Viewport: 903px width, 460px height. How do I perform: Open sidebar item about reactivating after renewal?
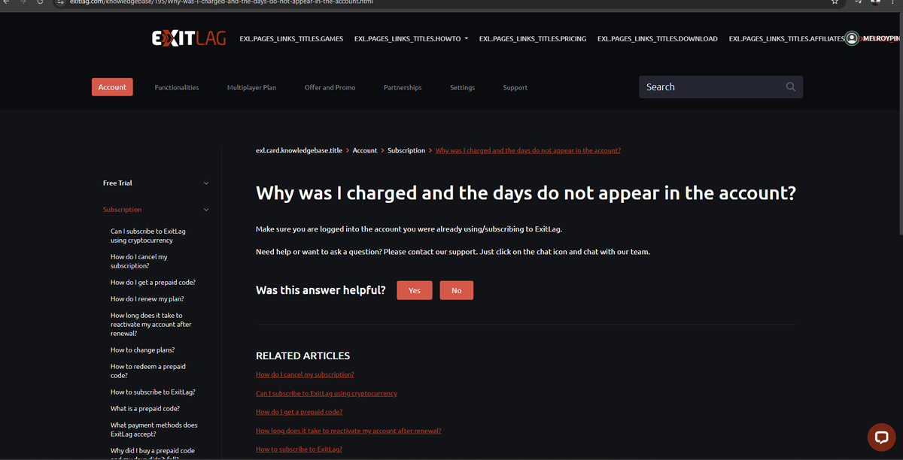(151, 325)
